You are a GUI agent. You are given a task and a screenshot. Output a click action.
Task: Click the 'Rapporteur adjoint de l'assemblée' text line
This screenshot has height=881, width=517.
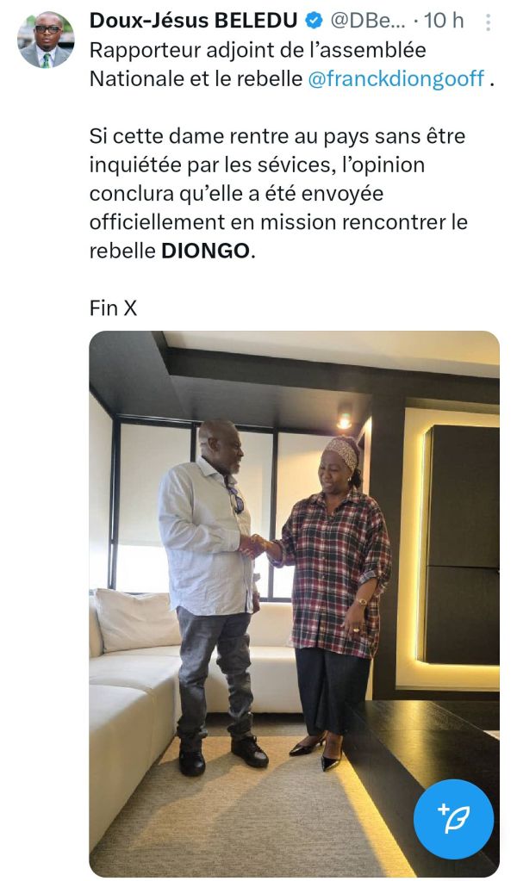pyautogui.click(x=258, y=50)
